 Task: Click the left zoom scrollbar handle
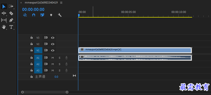point(22,92)
